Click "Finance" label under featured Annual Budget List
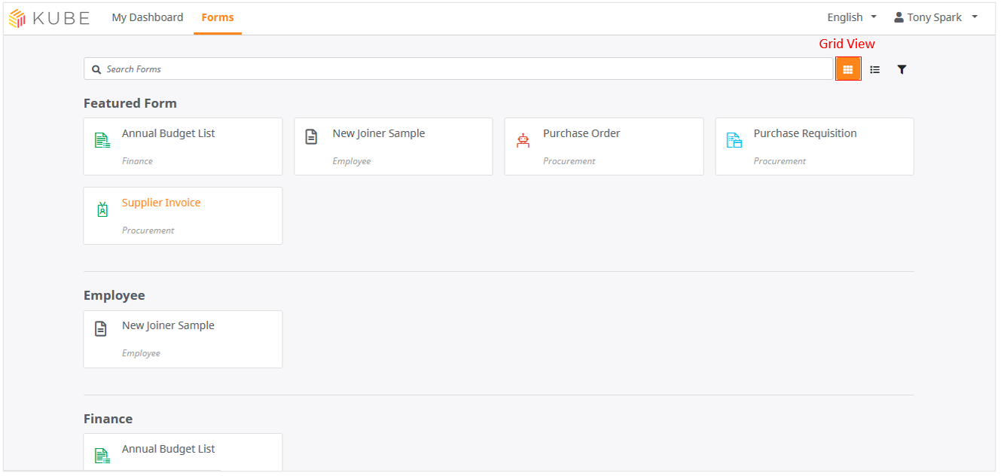The image size is (1001, 476). click(137, 161)
